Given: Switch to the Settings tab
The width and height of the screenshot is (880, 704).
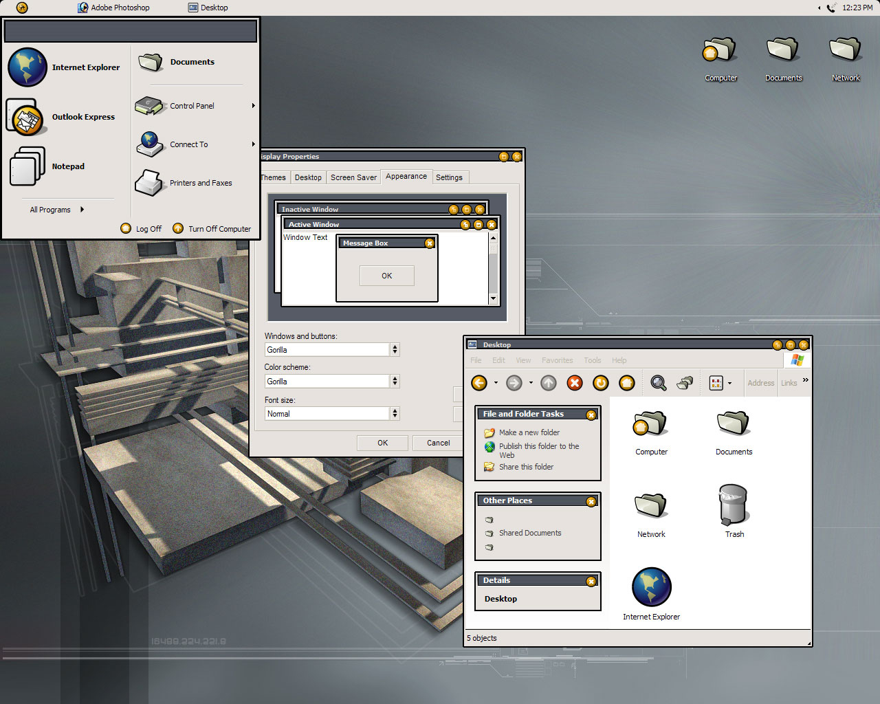Looking at the screenshot, I should pos(450,177).
